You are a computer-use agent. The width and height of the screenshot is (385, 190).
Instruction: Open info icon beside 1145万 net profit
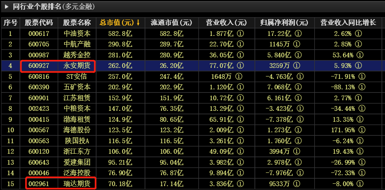click(297, 44)
